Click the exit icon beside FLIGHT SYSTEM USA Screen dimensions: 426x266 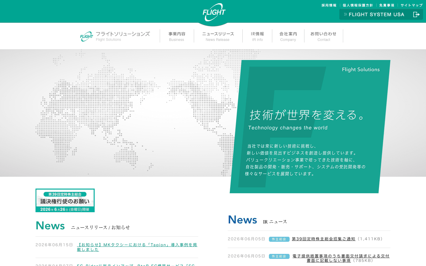tap(416, 14)
